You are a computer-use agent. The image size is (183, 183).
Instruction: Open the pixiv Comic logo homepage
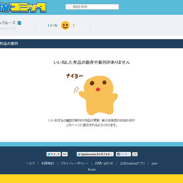coord(23,7)
